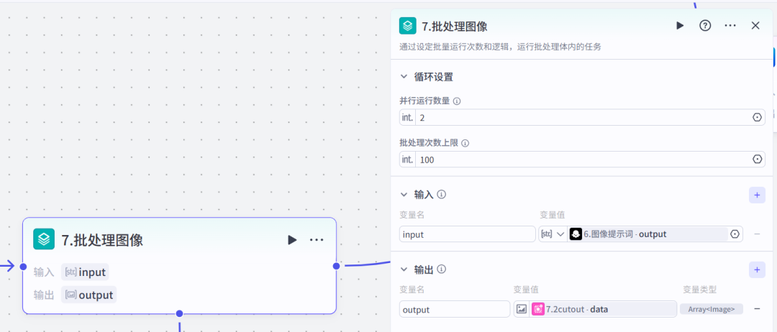Collapse the 循环设置 section
Viewport: 777px width, 332px height.
point(404,77)
